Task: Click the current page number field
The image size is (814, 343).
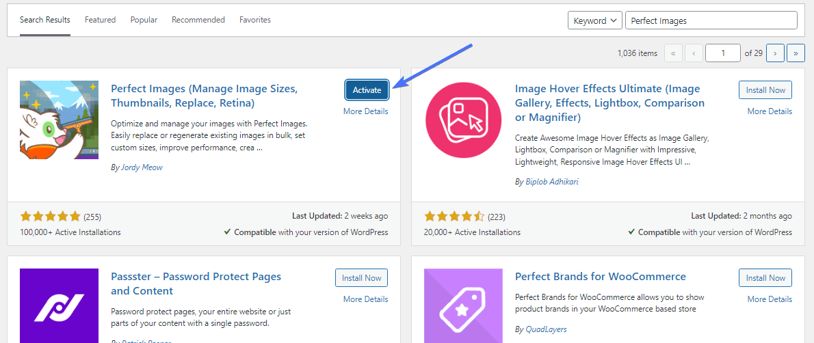Action: [722, 53]
